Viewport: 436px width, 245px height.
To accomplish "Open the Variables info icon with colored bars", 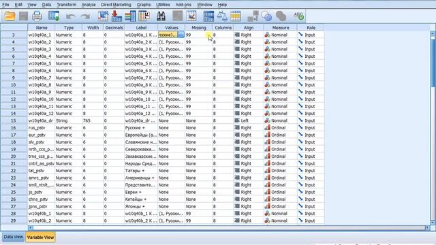I will pyautogui.click(x=130, y=16).
